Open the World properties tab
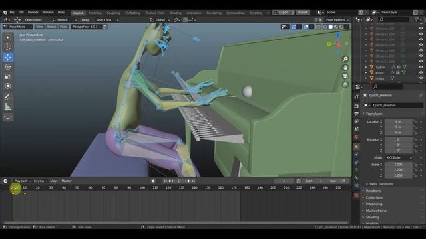Screen dimensions: 426x239 click(357, 137)
